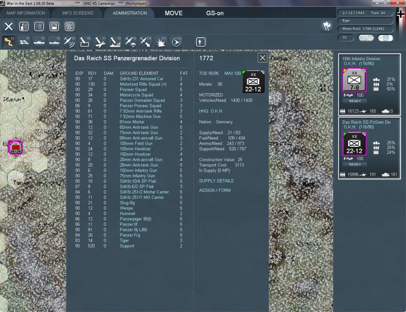Click the F12 end turn icon
This screenshot has height=312, width=406.
tap(176, 42)
